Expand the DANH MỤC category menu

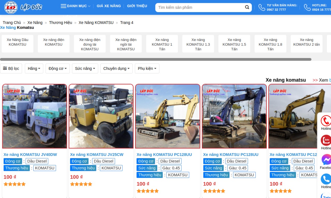click(x=79, y=6)
